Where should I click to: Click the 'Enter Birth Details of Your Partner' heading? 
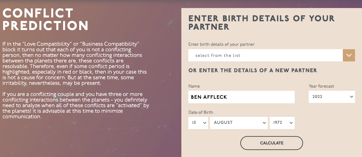pyautogui.click(x=262, y=22)
